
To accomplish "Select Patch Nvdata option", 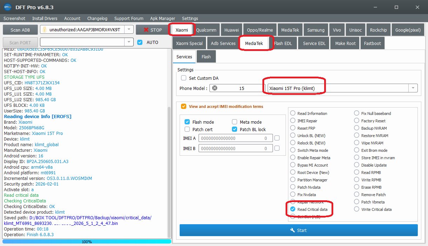I will tap(293, 187).
